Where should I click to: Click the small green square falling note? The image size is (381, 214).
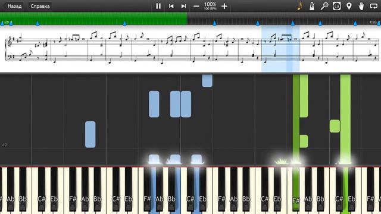[335, 126]
